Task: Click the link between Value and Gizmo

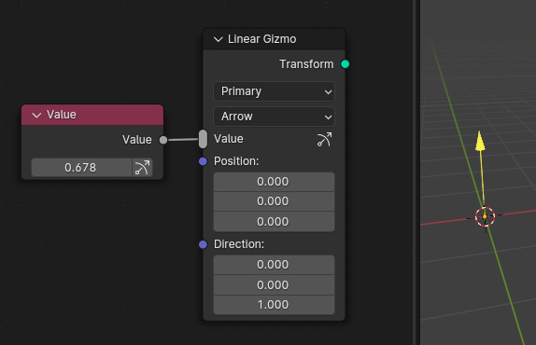Action: point(183,140)
